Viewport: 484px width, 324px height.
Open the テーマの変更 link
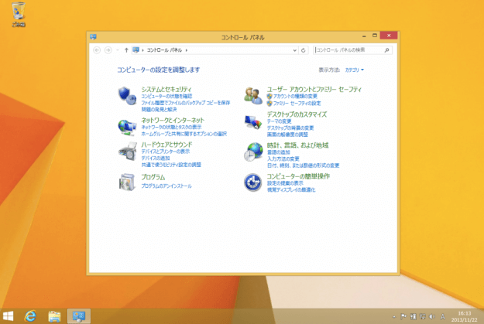280,121
